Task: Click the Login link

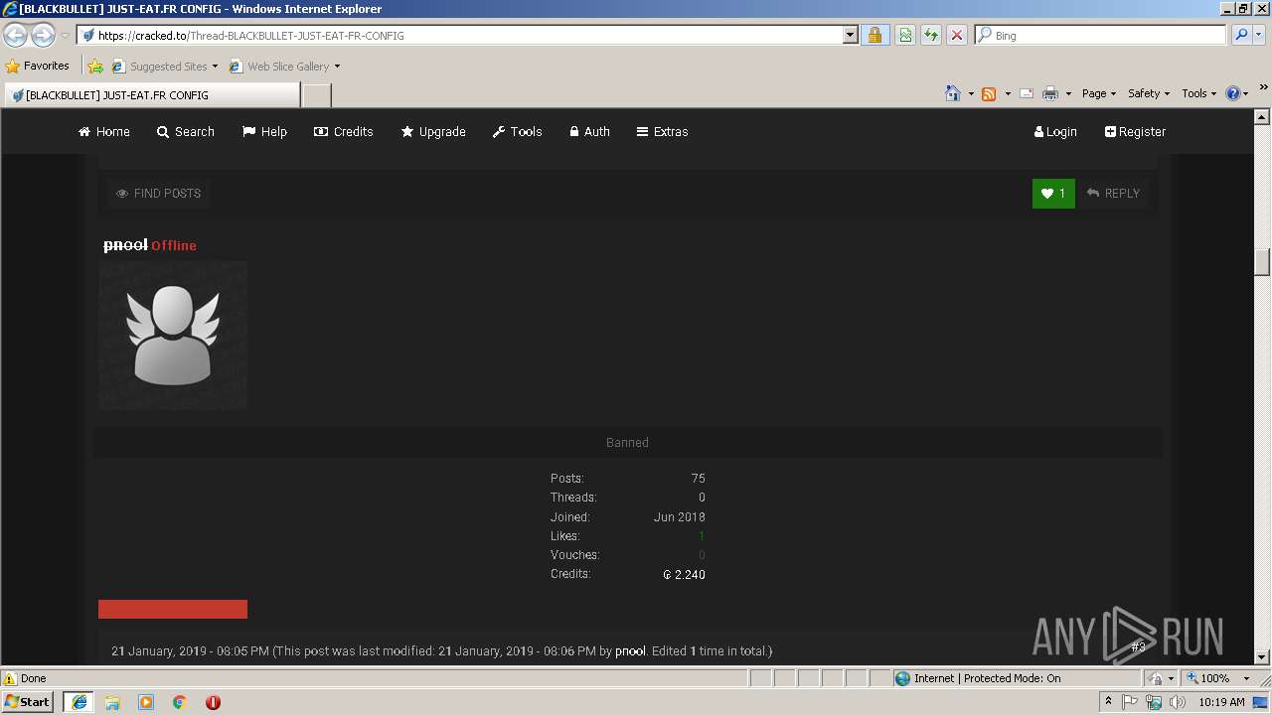Action: pos(1055,131)
